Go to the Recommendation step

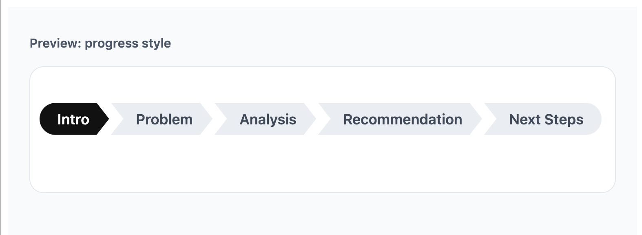tap(402, 119)
